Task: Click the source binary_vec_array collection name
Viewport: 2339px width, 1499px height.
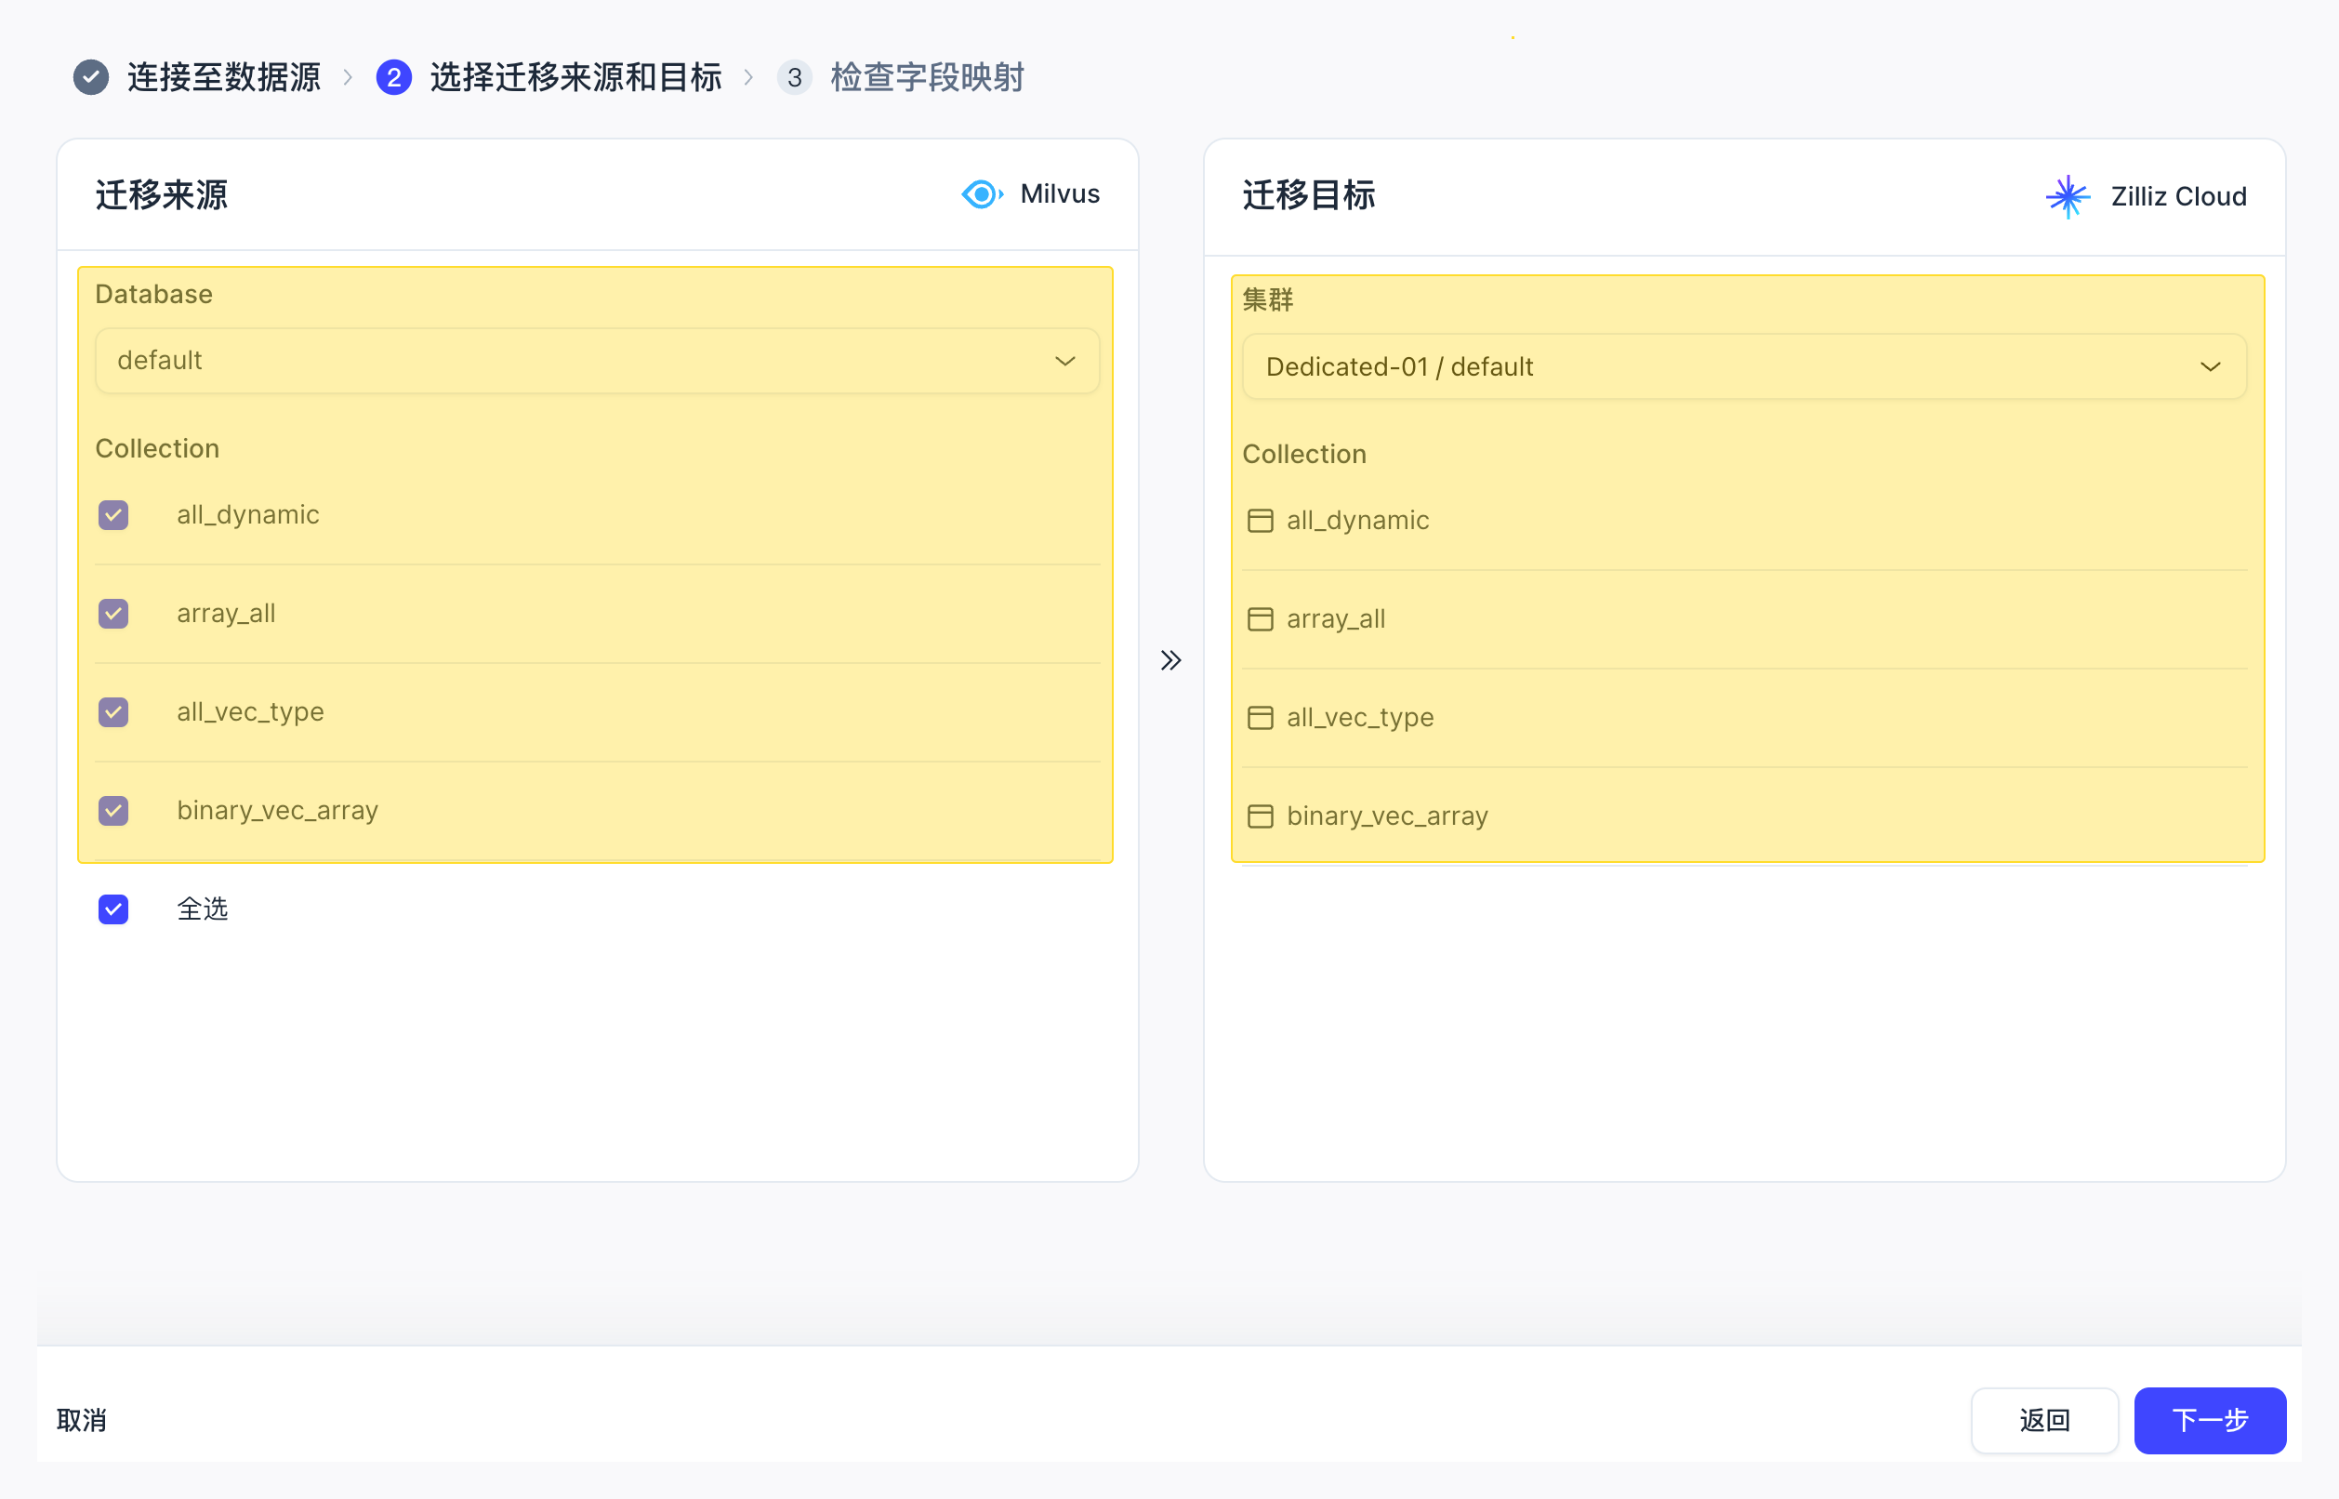Action: pyautogui.click(x=277, y=810)
